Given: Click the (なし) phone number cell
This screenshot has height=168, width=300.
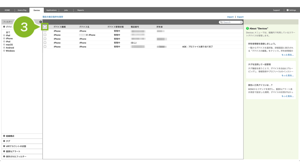Looking at the screenshot, I should (x=134, y=43).
